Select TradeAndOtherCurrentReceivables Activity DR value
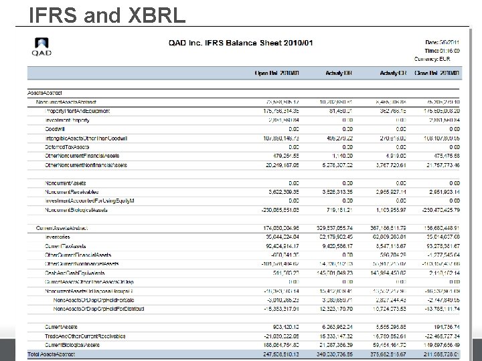Image resolution: width=482 pixels, height=361 pixels. pyautogui.click(x=336, y=336)
